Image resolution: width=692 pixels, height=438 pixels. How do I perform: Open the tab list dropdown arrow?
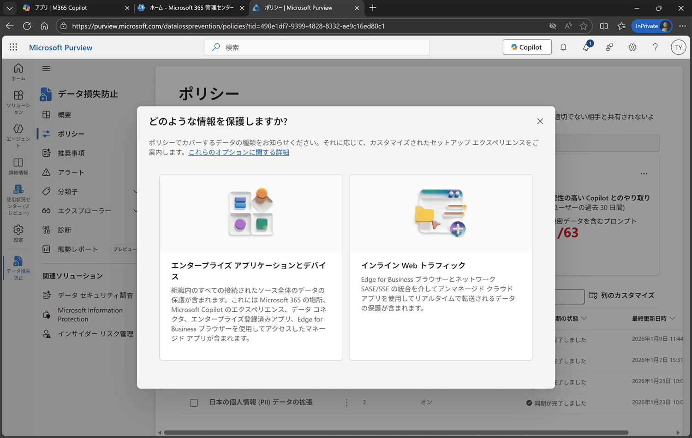(10, 8)
